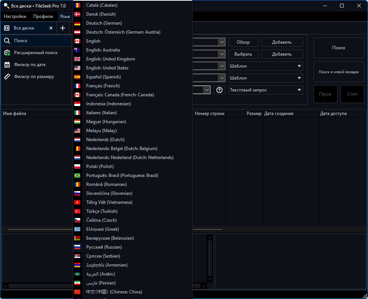Choose English: United Kingdom language

coord(132,59)
